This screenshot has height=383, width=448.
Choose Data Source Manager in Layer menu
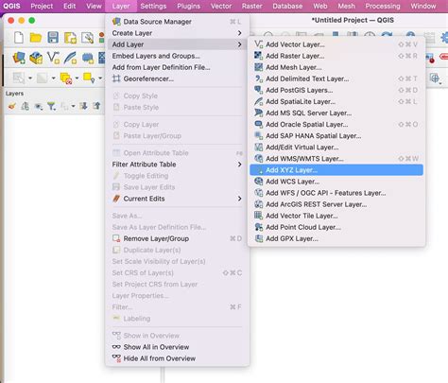[x=177, y=22]
